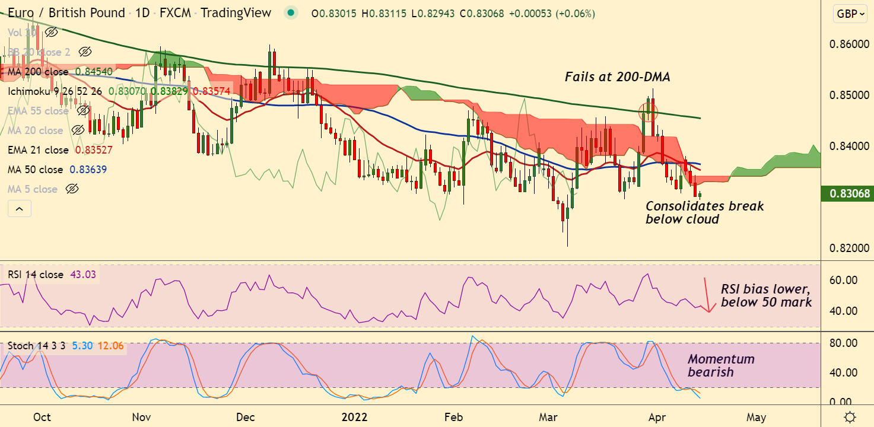Click the Dec label on time axis
The width and height of the screenshot is (874, 427).
pos(245,416)
